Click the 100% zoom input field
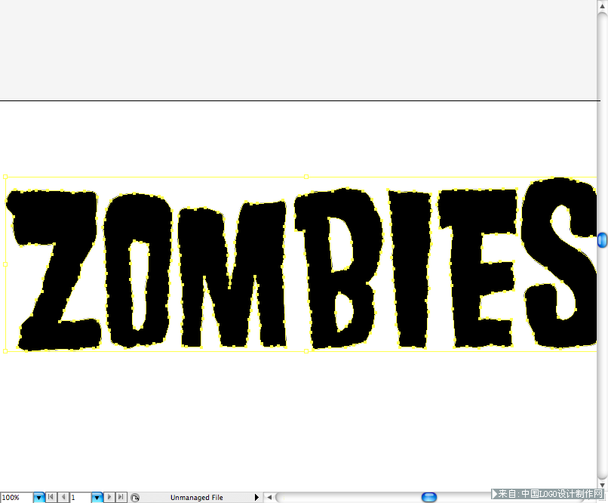This screenshot has height=503, width=608. 17,498
